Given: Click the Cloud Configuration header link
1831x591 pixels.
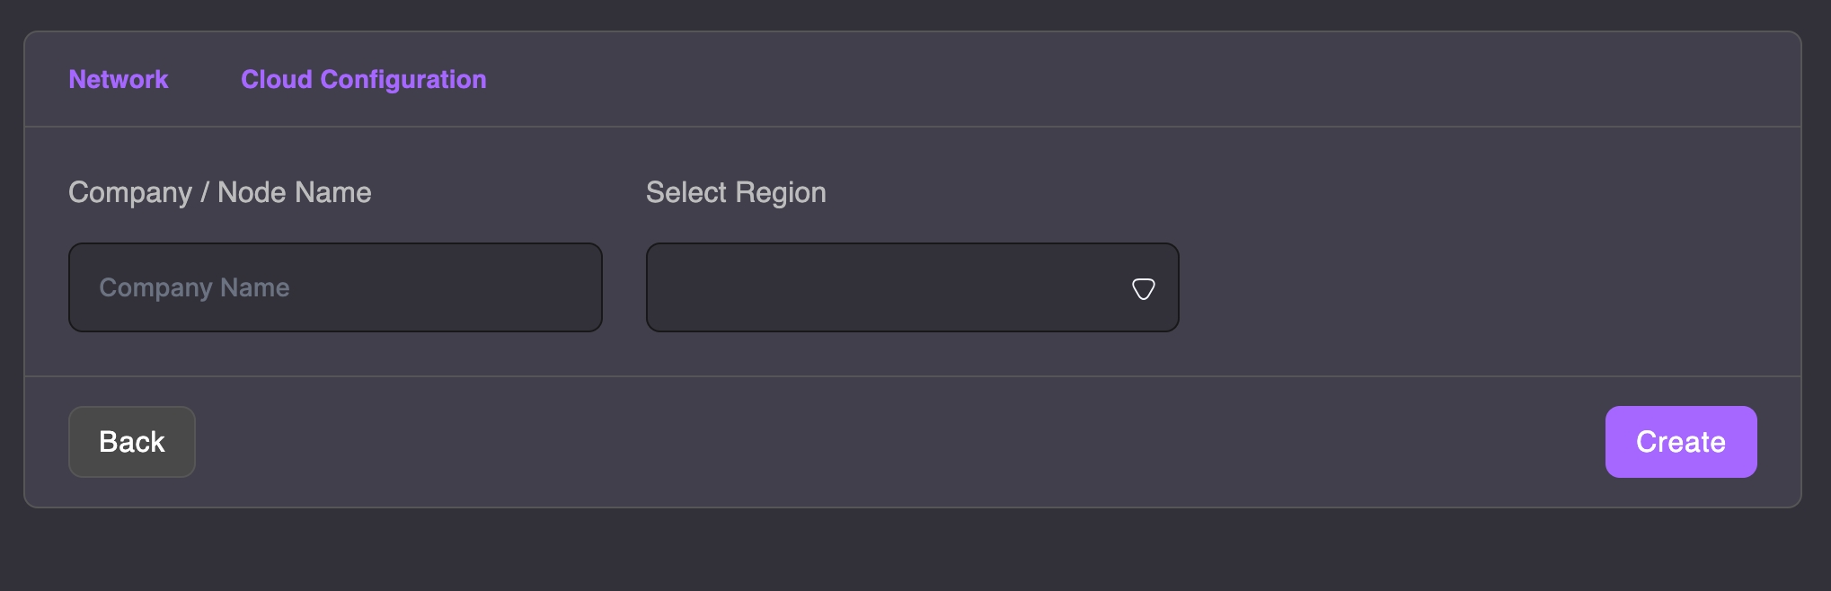Looking at the screenshot, I should [x=364, y=79].
